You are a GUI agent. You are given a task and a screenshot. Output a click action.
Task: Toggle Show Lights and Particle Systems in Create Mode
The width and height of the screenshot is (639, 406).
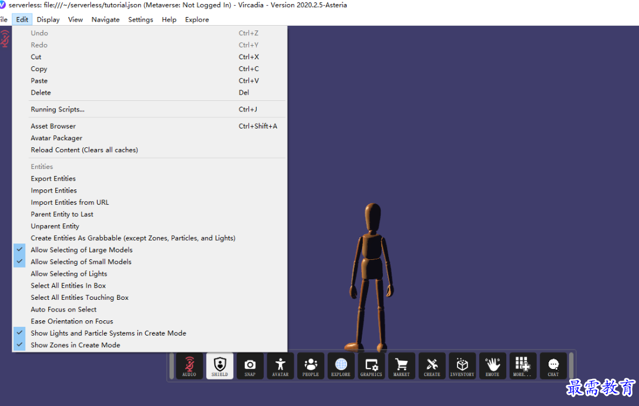pyautogui.click(x=150, y=333)
